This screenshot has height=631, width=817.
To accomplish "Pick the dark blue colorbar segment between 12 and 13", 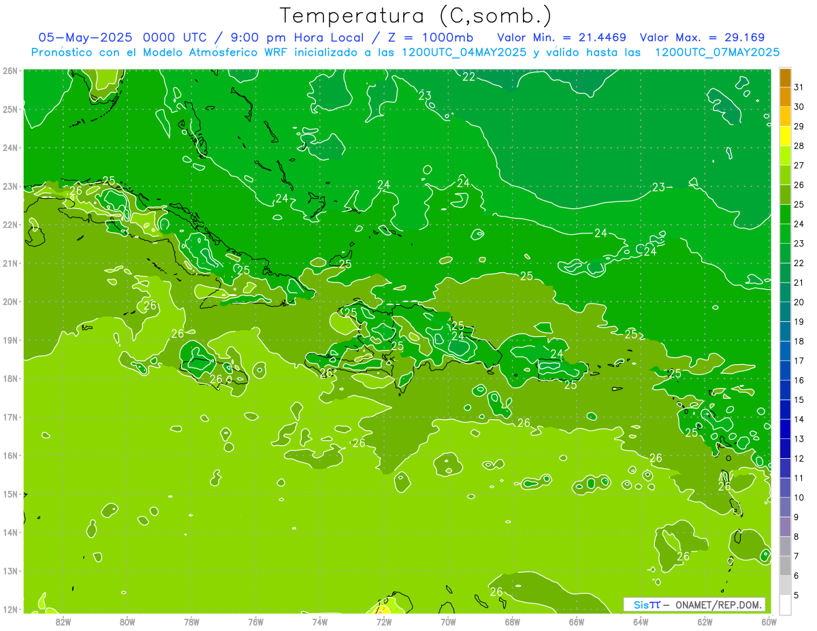I will (x=785, y=449).
